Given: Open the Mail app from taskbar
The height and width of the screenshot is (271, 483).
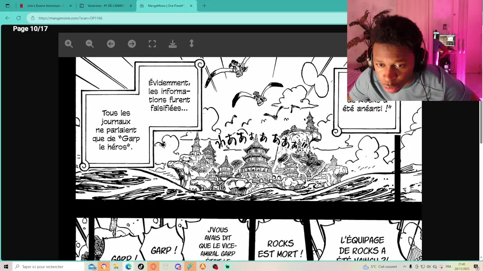Looking at the screenshot, I should [92, 266].
